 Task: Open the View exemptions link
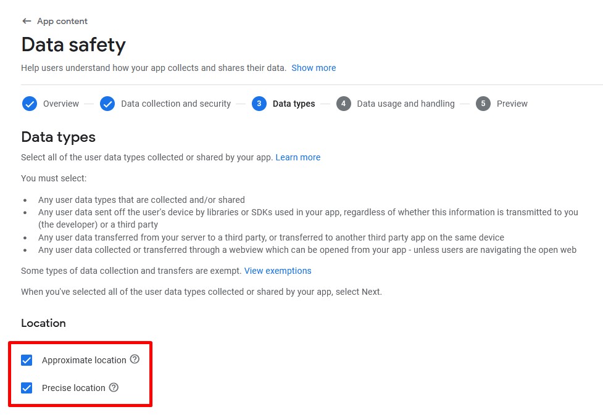tap(278, 271)
